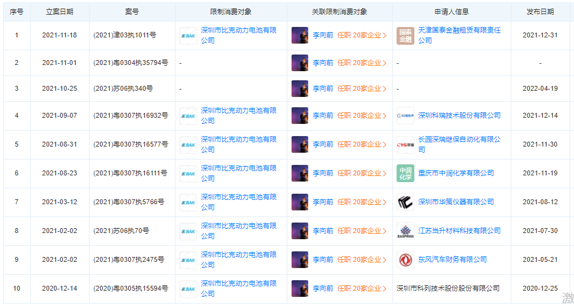
Task: Click 李向前 avatar in row 8
Action: tap(300, 231)
